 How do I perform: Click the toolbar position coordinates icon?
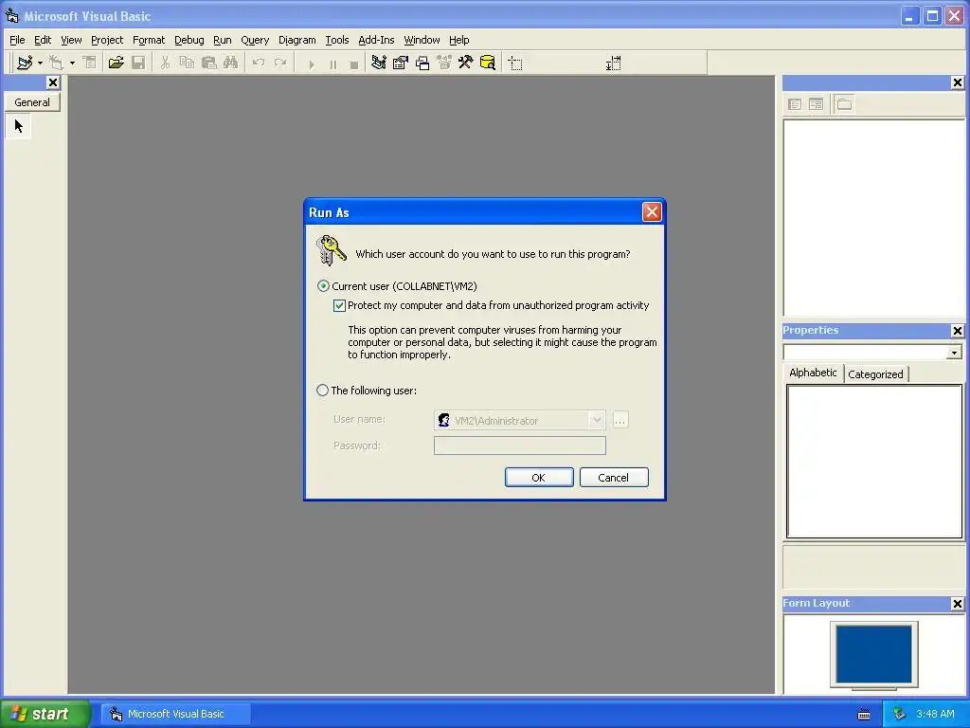point(514,64)
